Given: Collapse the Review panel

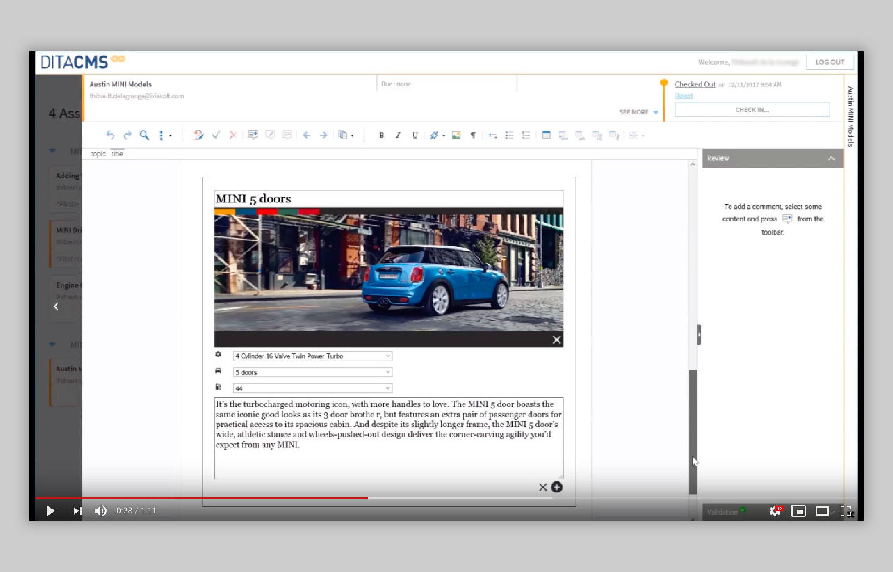Looking at the screenshot, I should pos(831,158).
